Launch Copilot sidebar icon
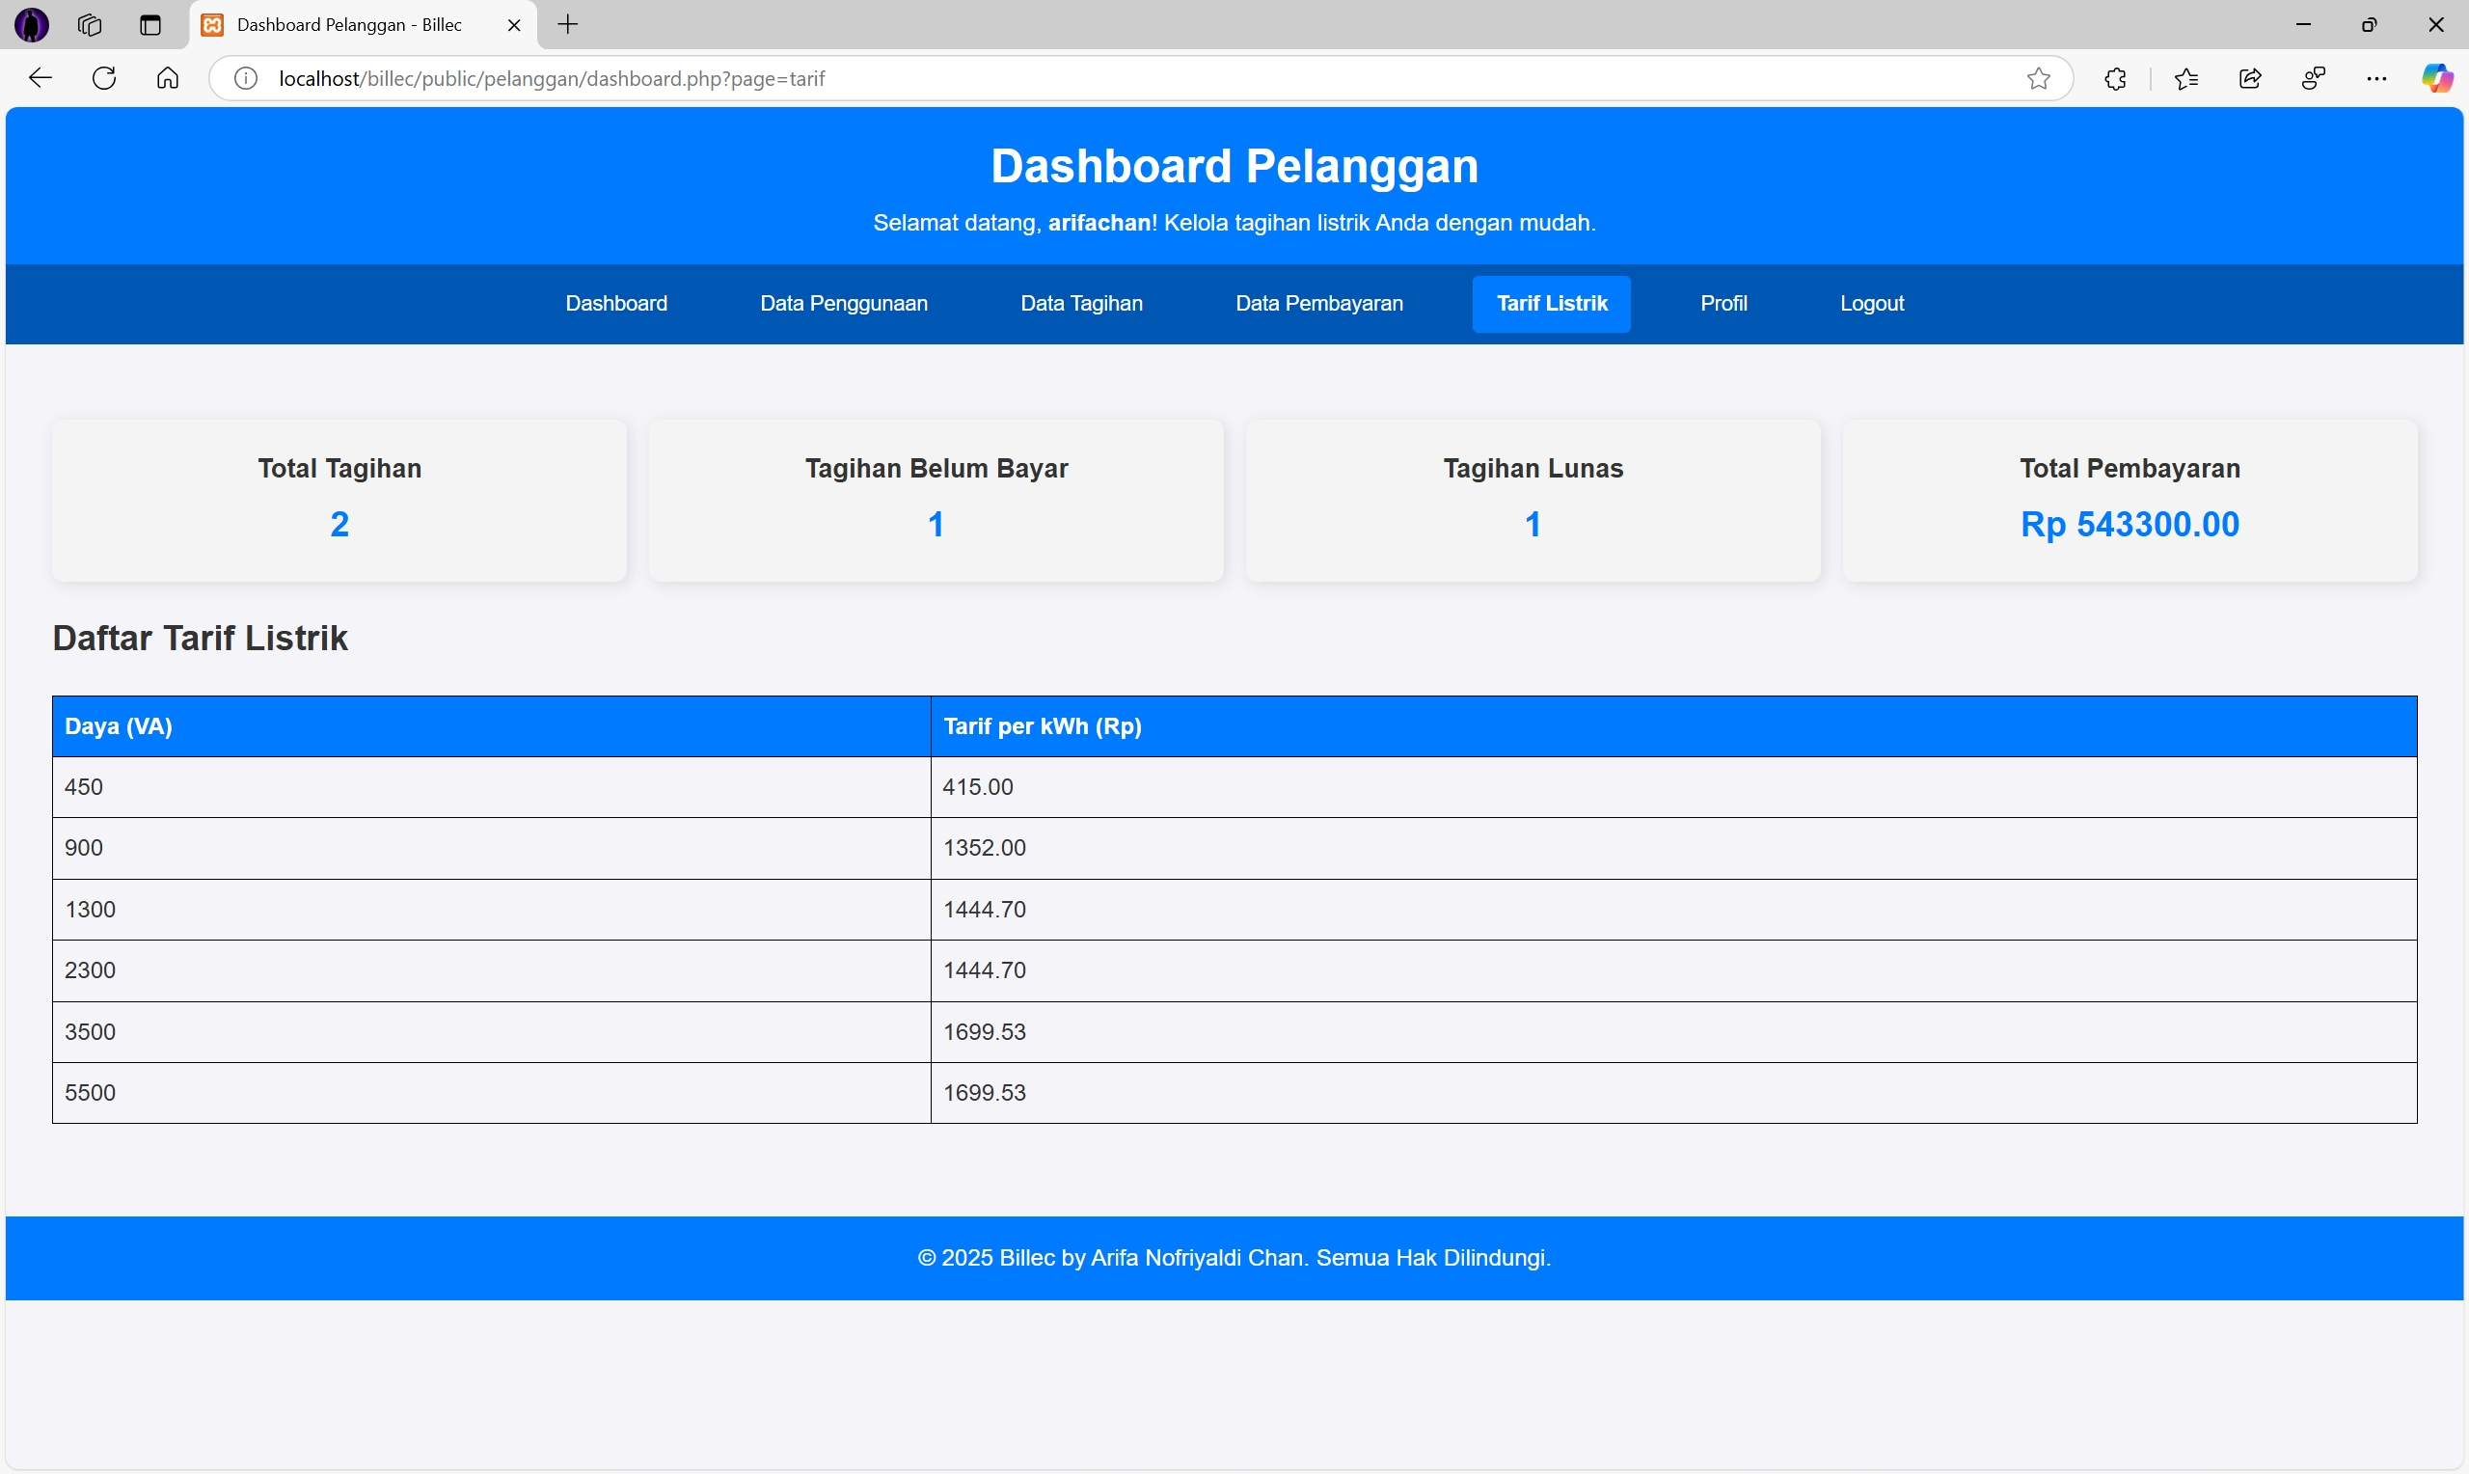Viewport: 2469px width, 1474px height. (2437, 78)
